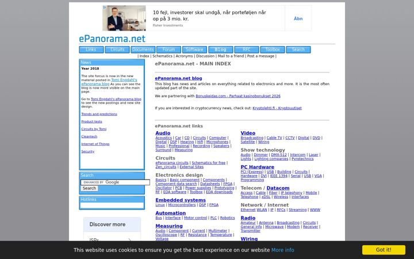Open the Blog navigation tab

pos(220,49)
